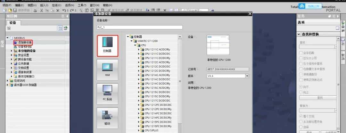Select the 驱动 (Drives) category button
This screenshot has width=346, height=133.
pos(107,118)
